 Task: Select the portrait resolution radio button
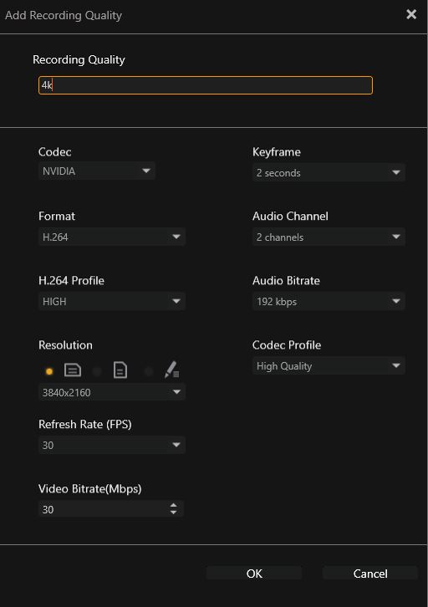click(97, 371)
